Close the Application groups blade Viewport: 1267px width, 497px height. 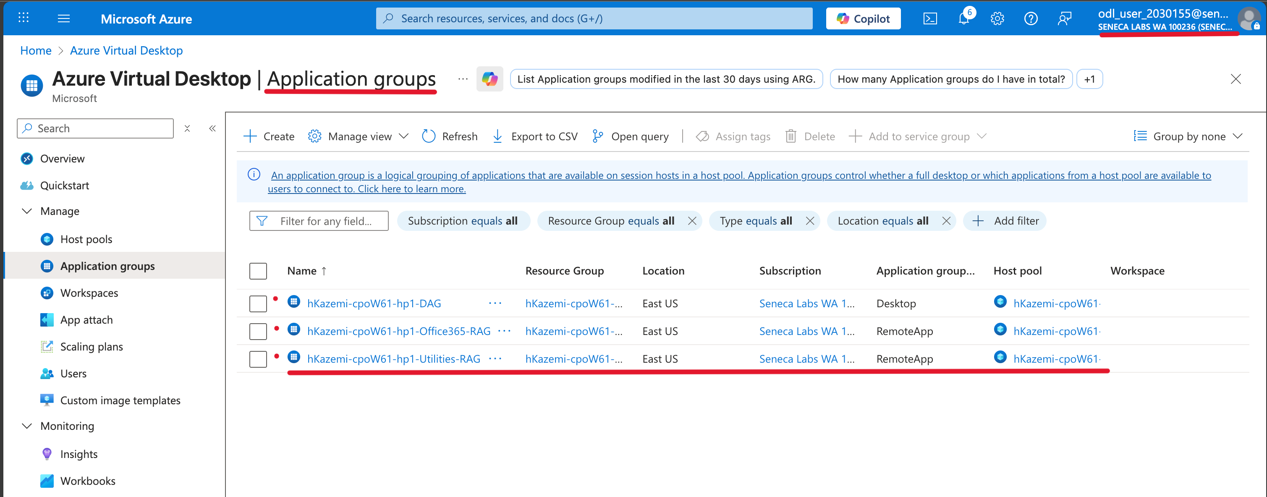tap(1235, 78)
